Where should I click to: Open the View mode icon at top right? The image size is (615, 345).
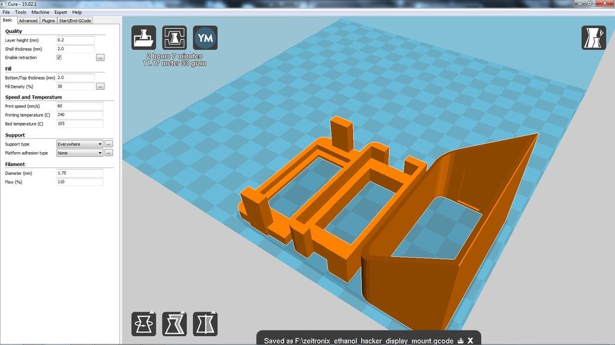click(593, 38)
